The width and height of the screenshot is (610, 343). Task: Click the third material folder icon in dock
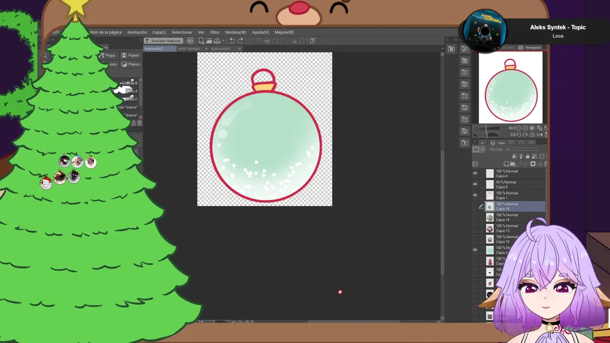(x=465, y=72)
